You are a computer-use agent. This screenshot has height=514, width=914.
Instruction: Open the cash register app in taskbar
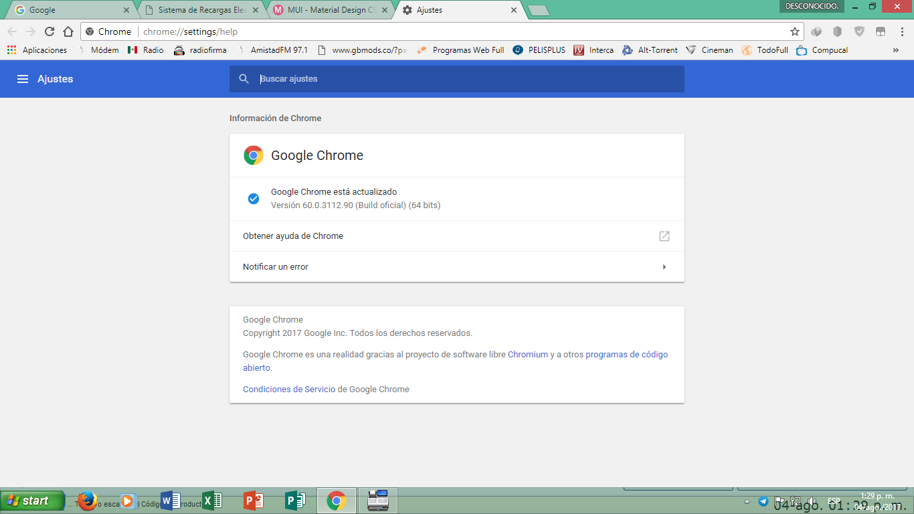[378, 501]
